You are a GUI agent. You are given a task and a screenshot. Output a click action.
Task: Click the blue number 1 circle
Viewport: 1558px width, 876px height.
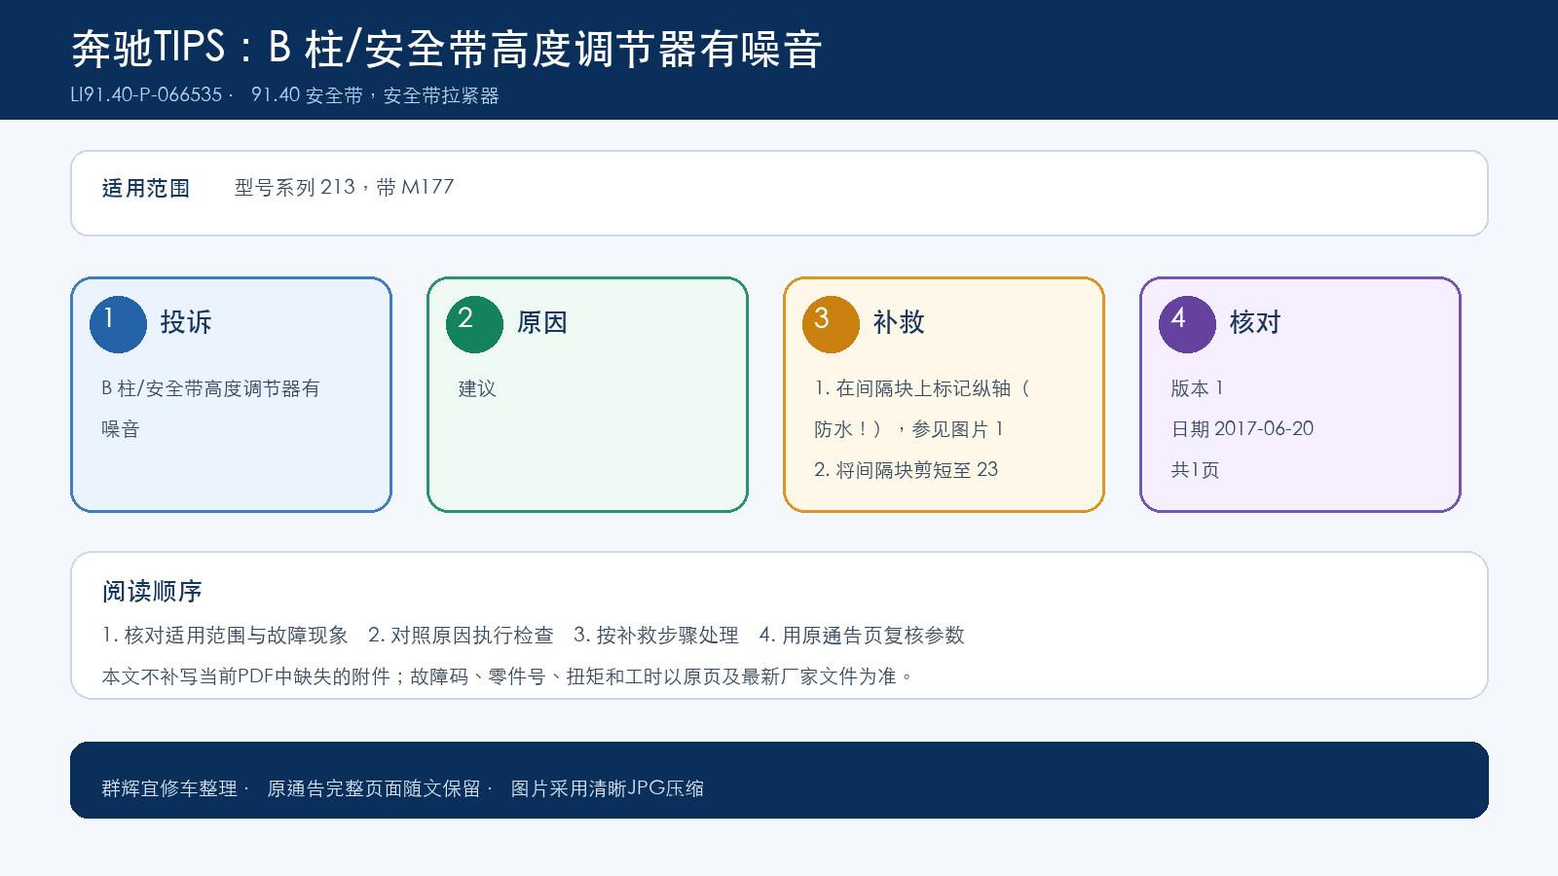point(118,324)
